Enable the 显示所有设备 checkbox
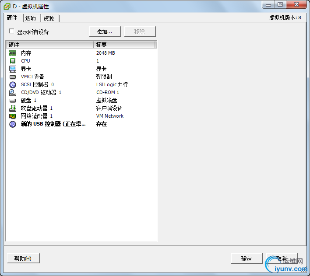Viewport: 310px width, 276px height. 11,31
